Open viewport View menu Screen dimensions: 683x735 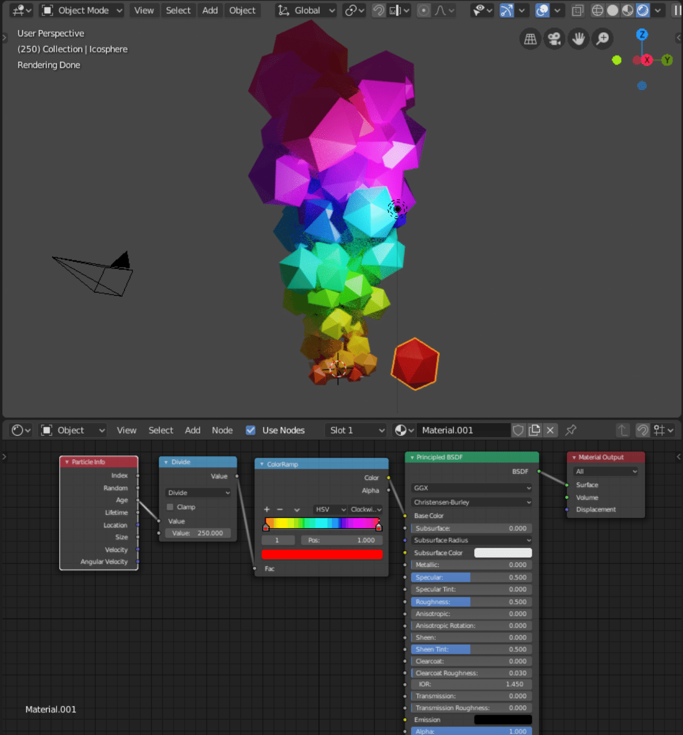[144, 10]
